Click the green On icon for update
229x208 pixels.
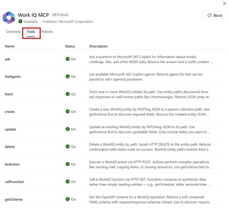(x=67, y=129)
